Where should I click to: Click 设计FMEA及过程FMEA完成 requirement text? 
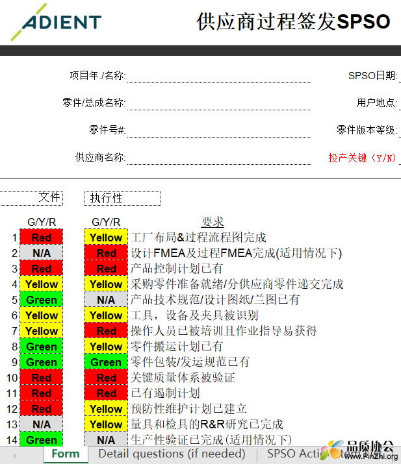(236, 253)
